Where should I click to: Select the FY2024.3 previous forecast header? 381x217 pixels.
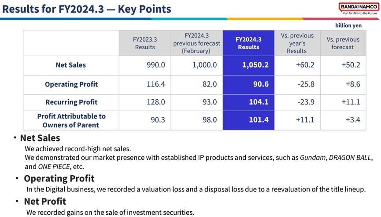point(196,43)
